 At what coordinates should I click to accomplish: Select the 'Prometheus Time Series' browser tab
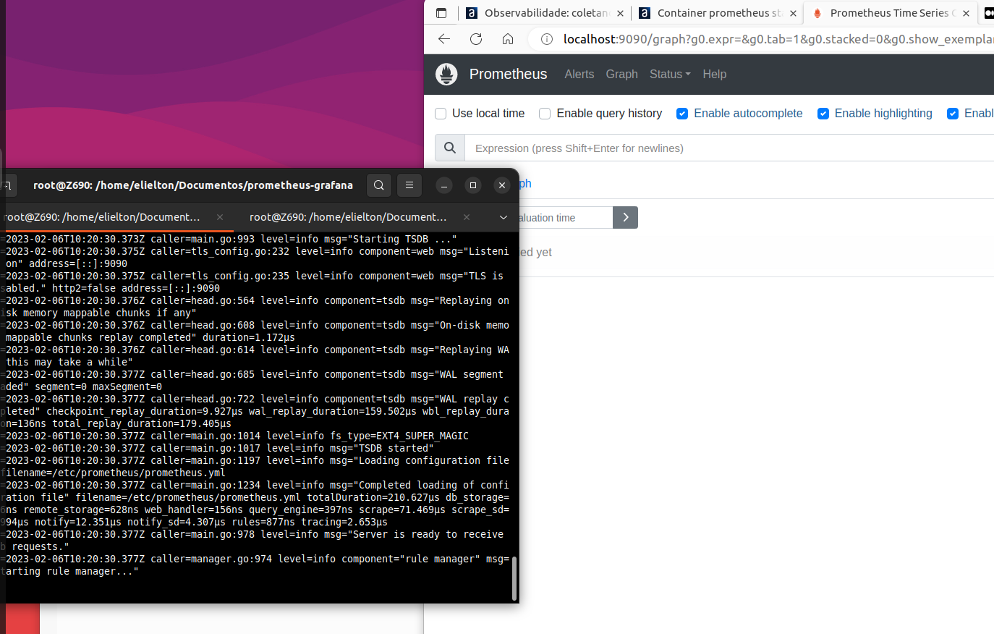[x=890, y=13]
